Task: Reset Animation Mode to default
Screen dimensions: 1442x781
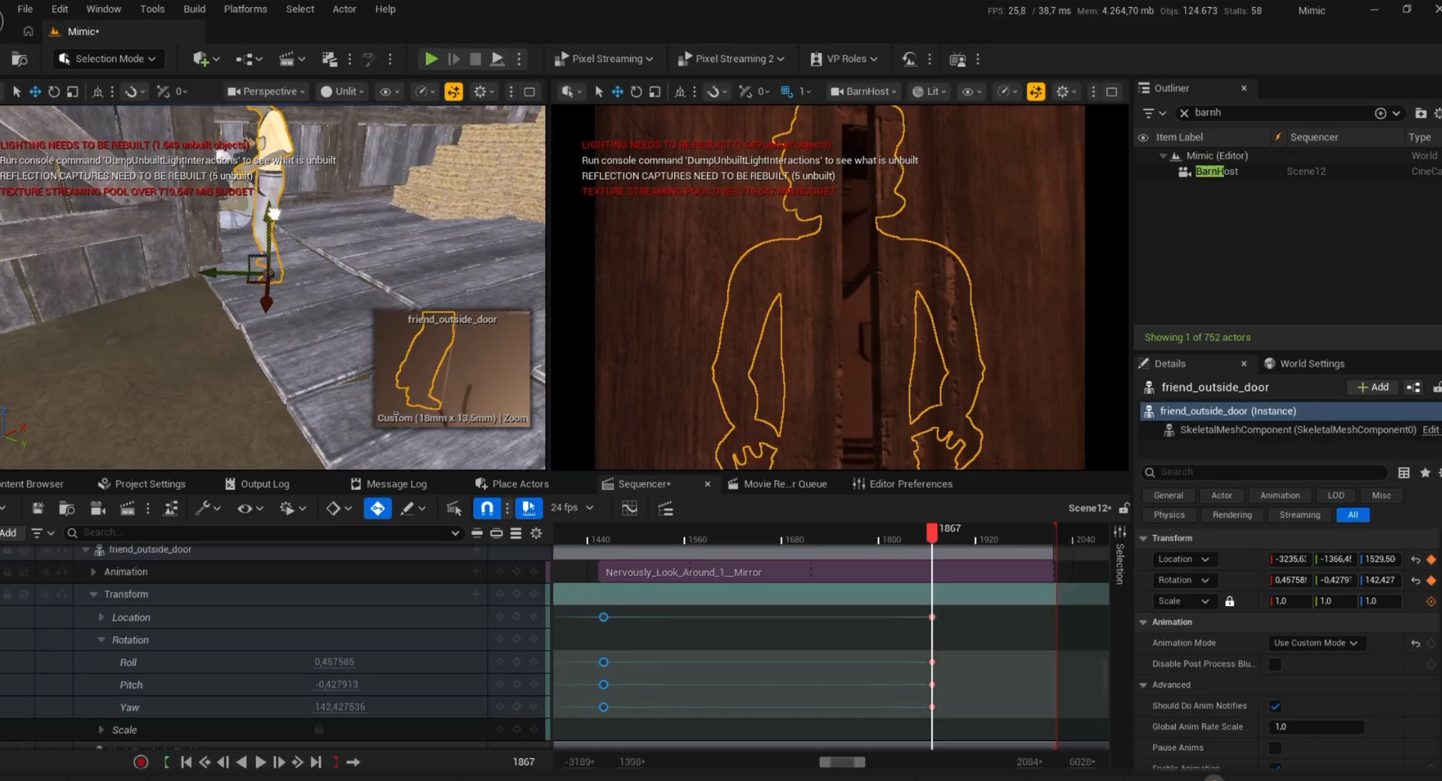Action: [x=1416, y=643]
